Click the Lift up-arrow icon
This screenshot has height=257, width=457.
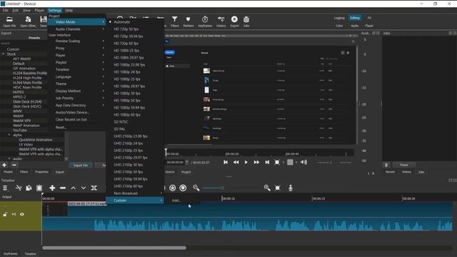pyautogui.click(x=73, y=188)
